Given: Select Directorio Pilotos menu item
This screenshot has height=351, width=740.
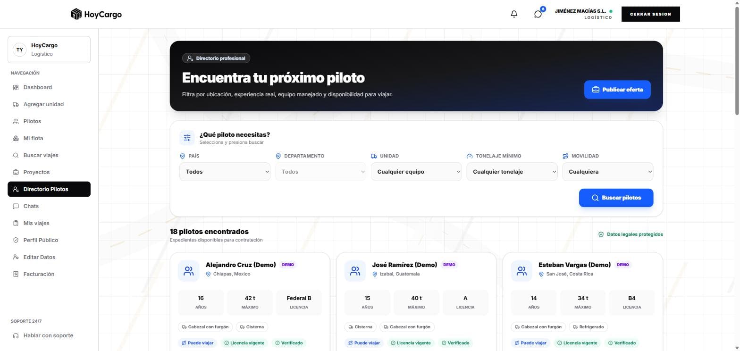Looking at the screenshot, I should pos(49,189).
